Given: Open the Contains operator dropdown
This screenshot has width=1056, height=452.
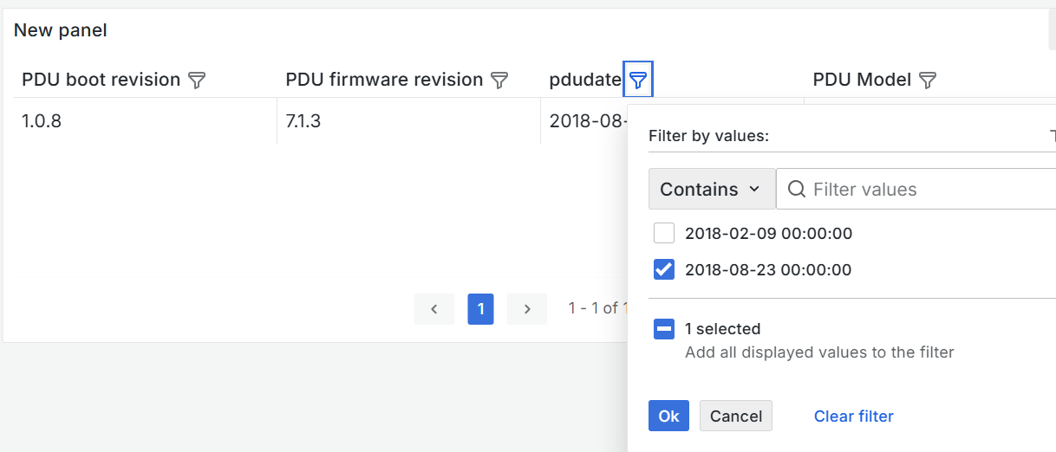Looking at the screenshot, I should (700, 190).
